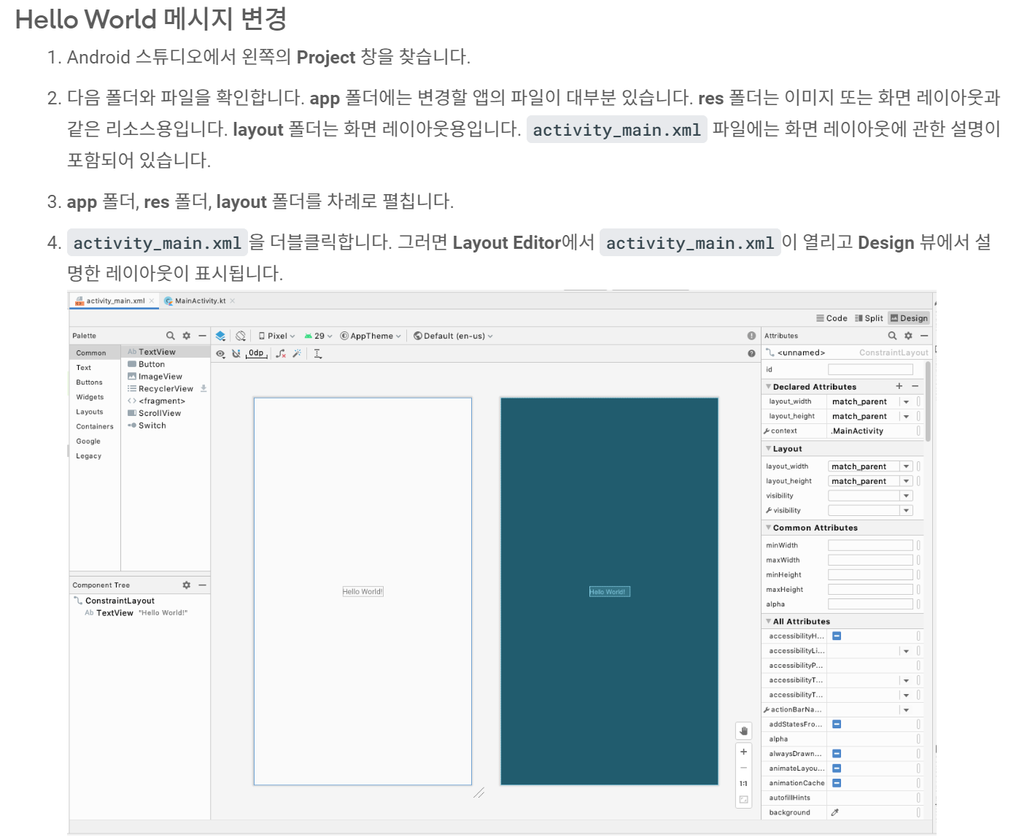1019x840 pixels.
Task: Open Attributes panel settings gear
Action: click(908, 336)
